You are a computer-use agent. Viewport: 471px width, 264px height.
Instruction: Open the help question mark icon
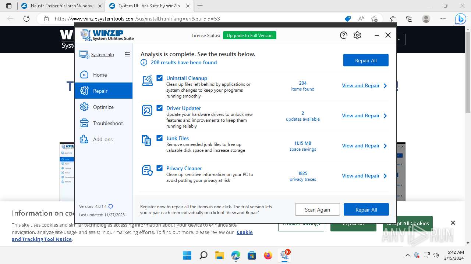[x=343, y=35]
